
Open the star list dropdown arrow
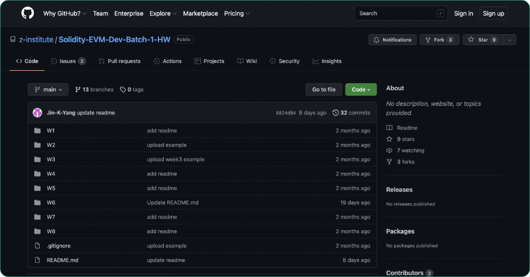click(510, 40)
